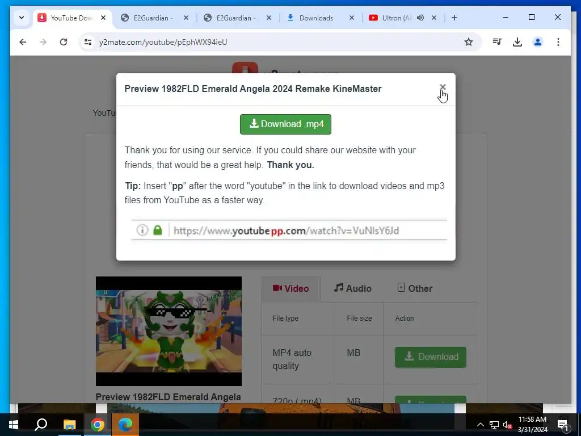The height and width of the screenshot is (436, 581).
Task: Bookmark this page with the star icon
Action: pyautogui.click(x=468, y=42)
